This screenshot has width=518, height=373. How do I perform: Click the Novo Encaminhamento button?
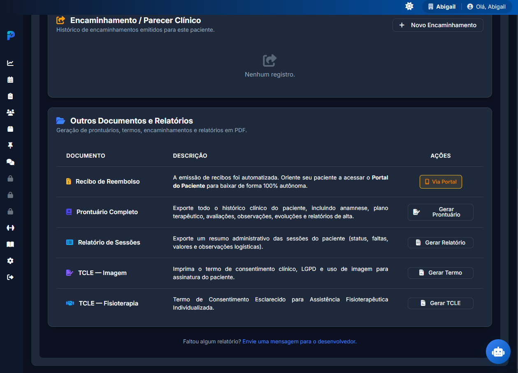coord(438,25)
